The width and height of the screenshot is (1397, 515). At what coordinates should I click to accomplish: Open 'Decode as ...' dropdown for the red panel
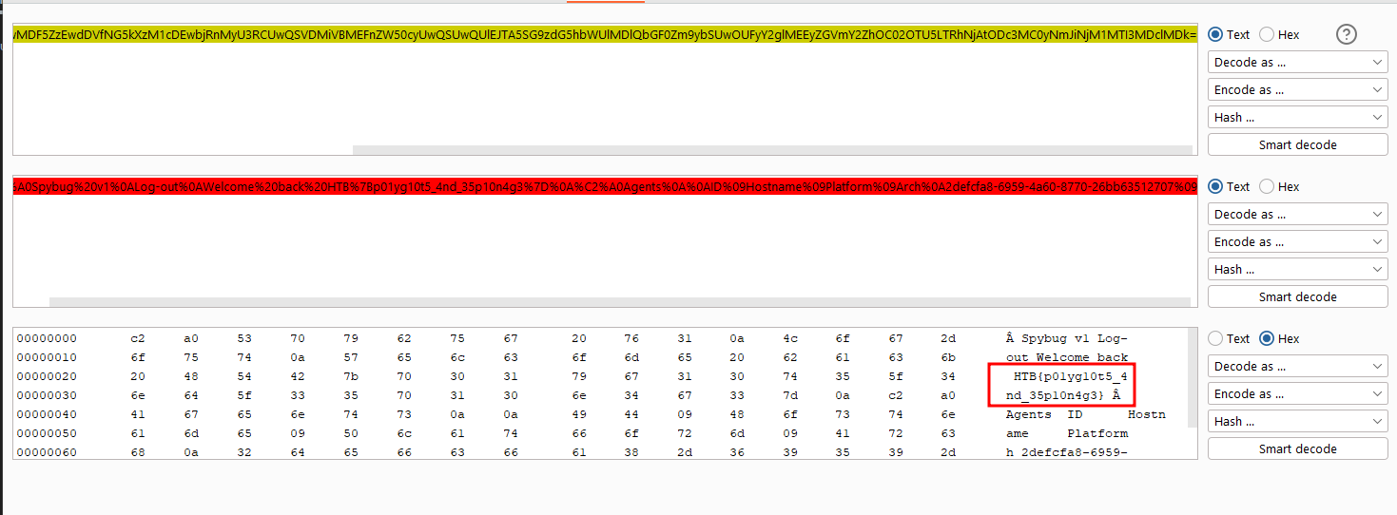point(1297,214)
